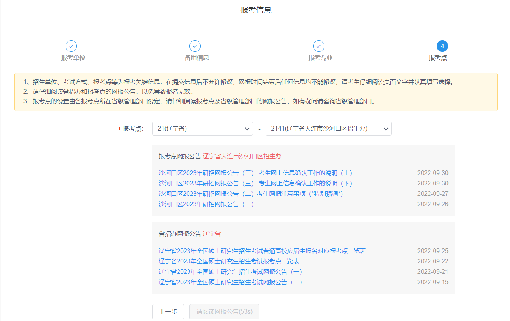Open 沙河口区 网报公告（二）考生网报注意事项

[x=251, y=194]
